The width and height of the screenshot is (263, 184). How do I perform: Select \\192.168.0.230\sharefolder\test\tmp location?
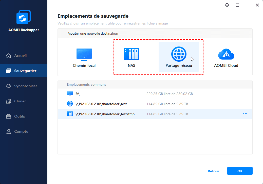[155, 114]
